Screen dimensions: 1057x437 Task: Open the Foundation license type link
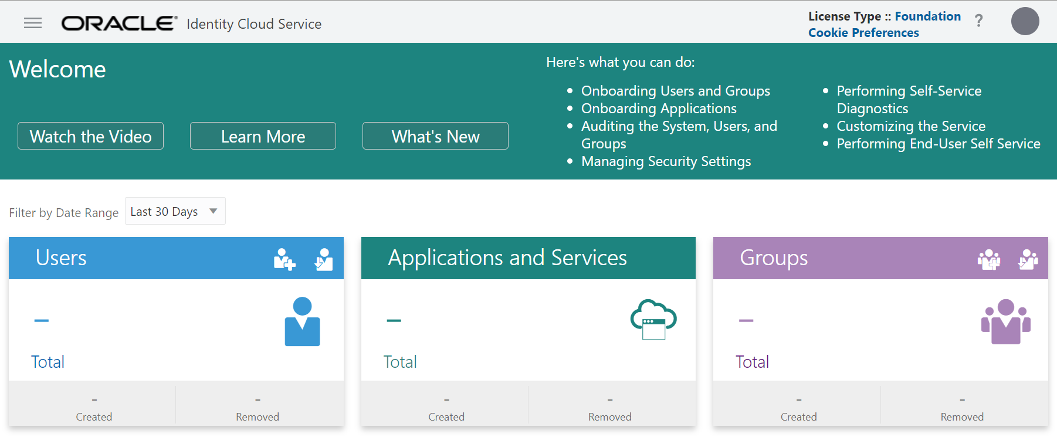[927, 16]
